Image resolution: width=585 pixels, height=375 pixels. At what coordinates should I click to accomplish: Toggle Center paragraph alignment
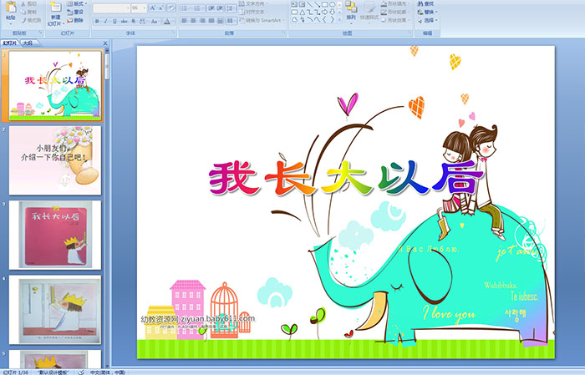[193, 21]
